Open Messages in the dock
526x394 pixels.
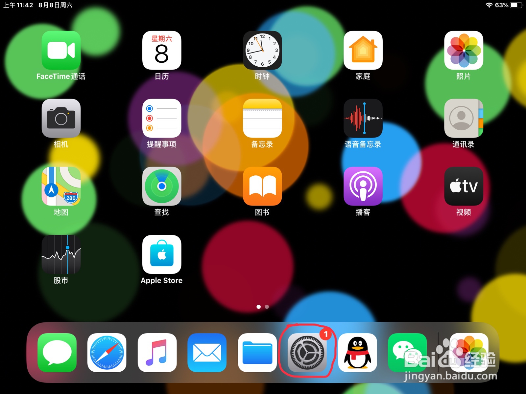57,353
